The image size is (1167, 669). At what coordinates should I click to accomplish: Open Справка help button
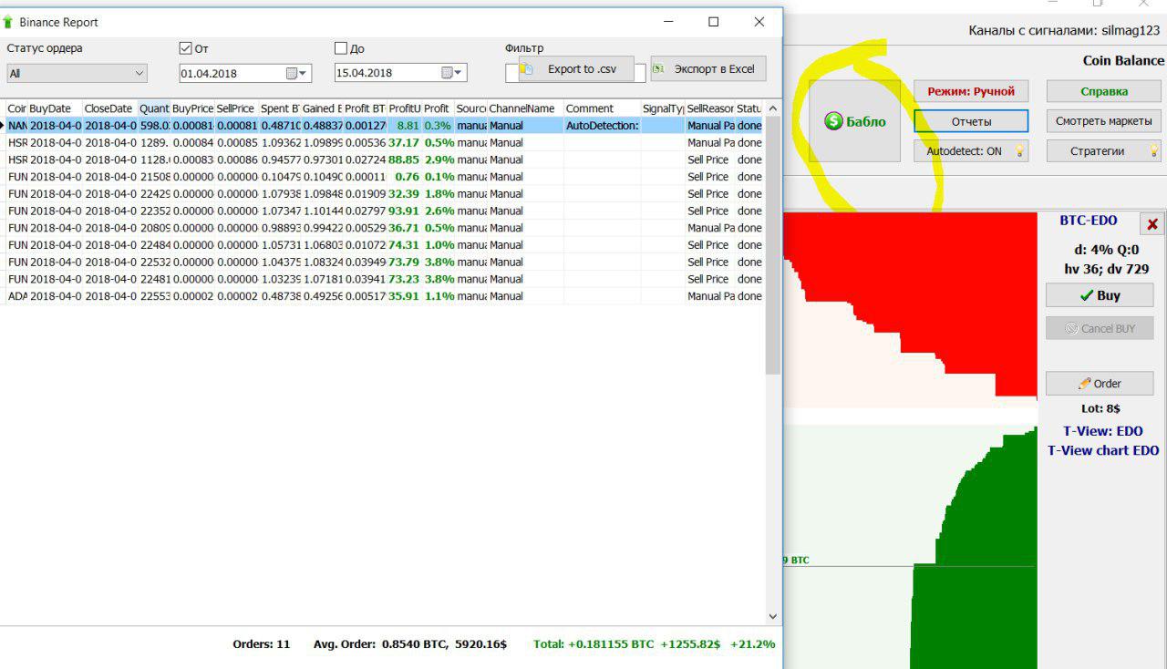click(1103, 91)
